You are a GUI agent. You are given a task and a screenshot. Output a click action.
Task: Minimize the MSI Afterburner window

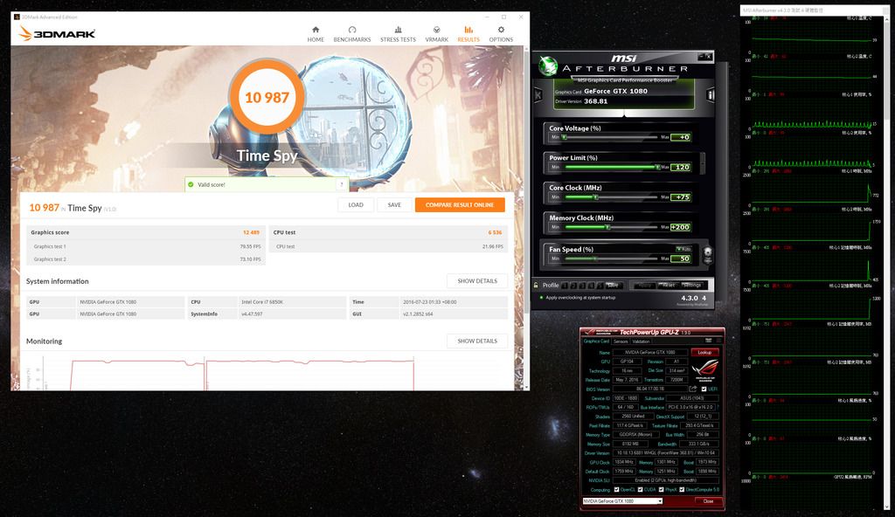[702, 56]
